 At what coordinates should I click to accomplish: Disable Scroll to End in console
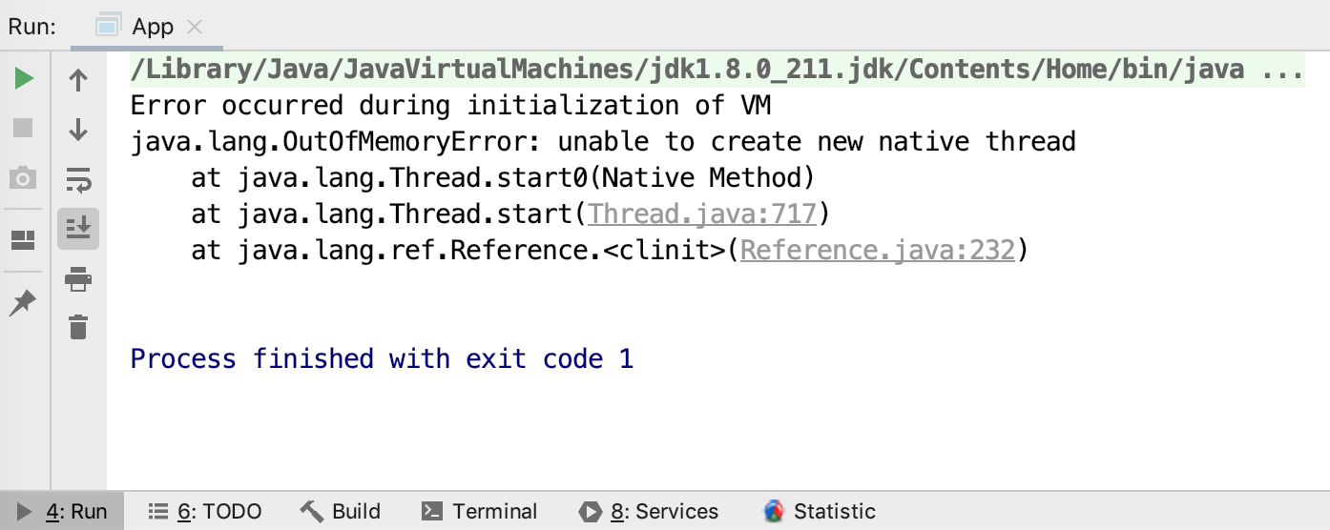pos(78,229)
